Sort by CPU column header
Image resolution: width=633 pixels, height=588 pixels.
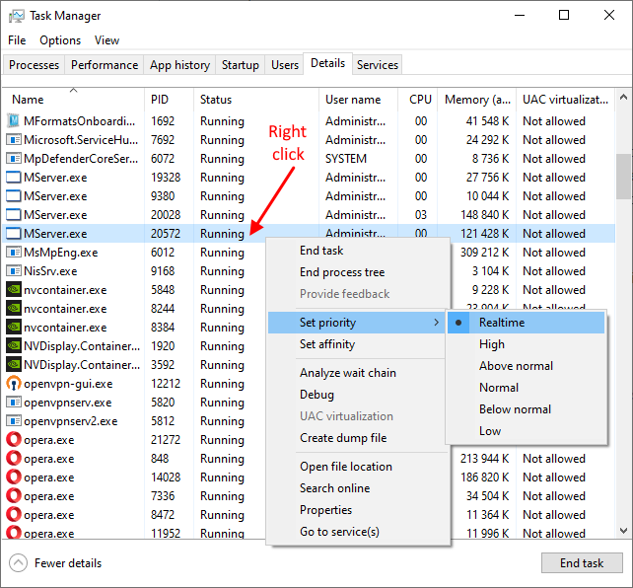tap(417, 100)
